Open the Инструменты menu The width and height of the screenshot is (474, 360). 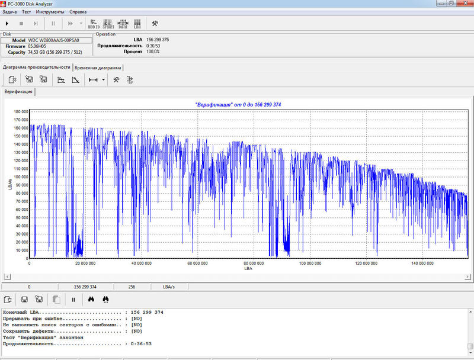(50, 11)
